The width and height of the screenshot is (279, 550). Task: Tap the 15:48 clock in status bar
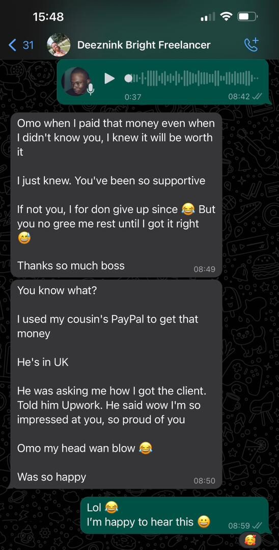[x=48, y=16]
